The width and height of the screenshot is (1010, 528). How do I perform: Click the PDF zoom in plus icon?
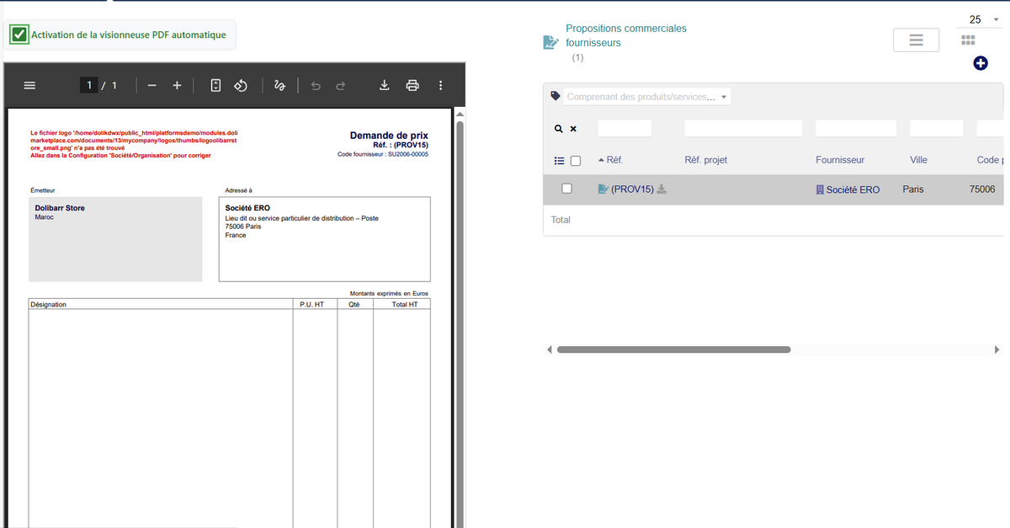click(177, 85)
